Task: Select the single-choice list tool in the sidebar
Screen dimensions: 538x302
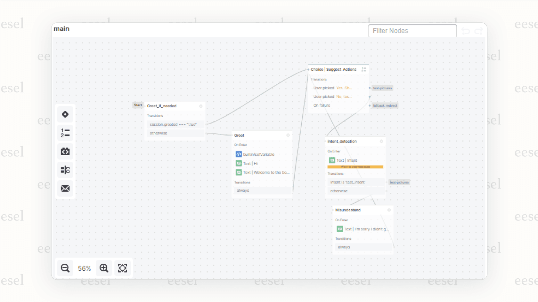Action: [x=65, y=132]
